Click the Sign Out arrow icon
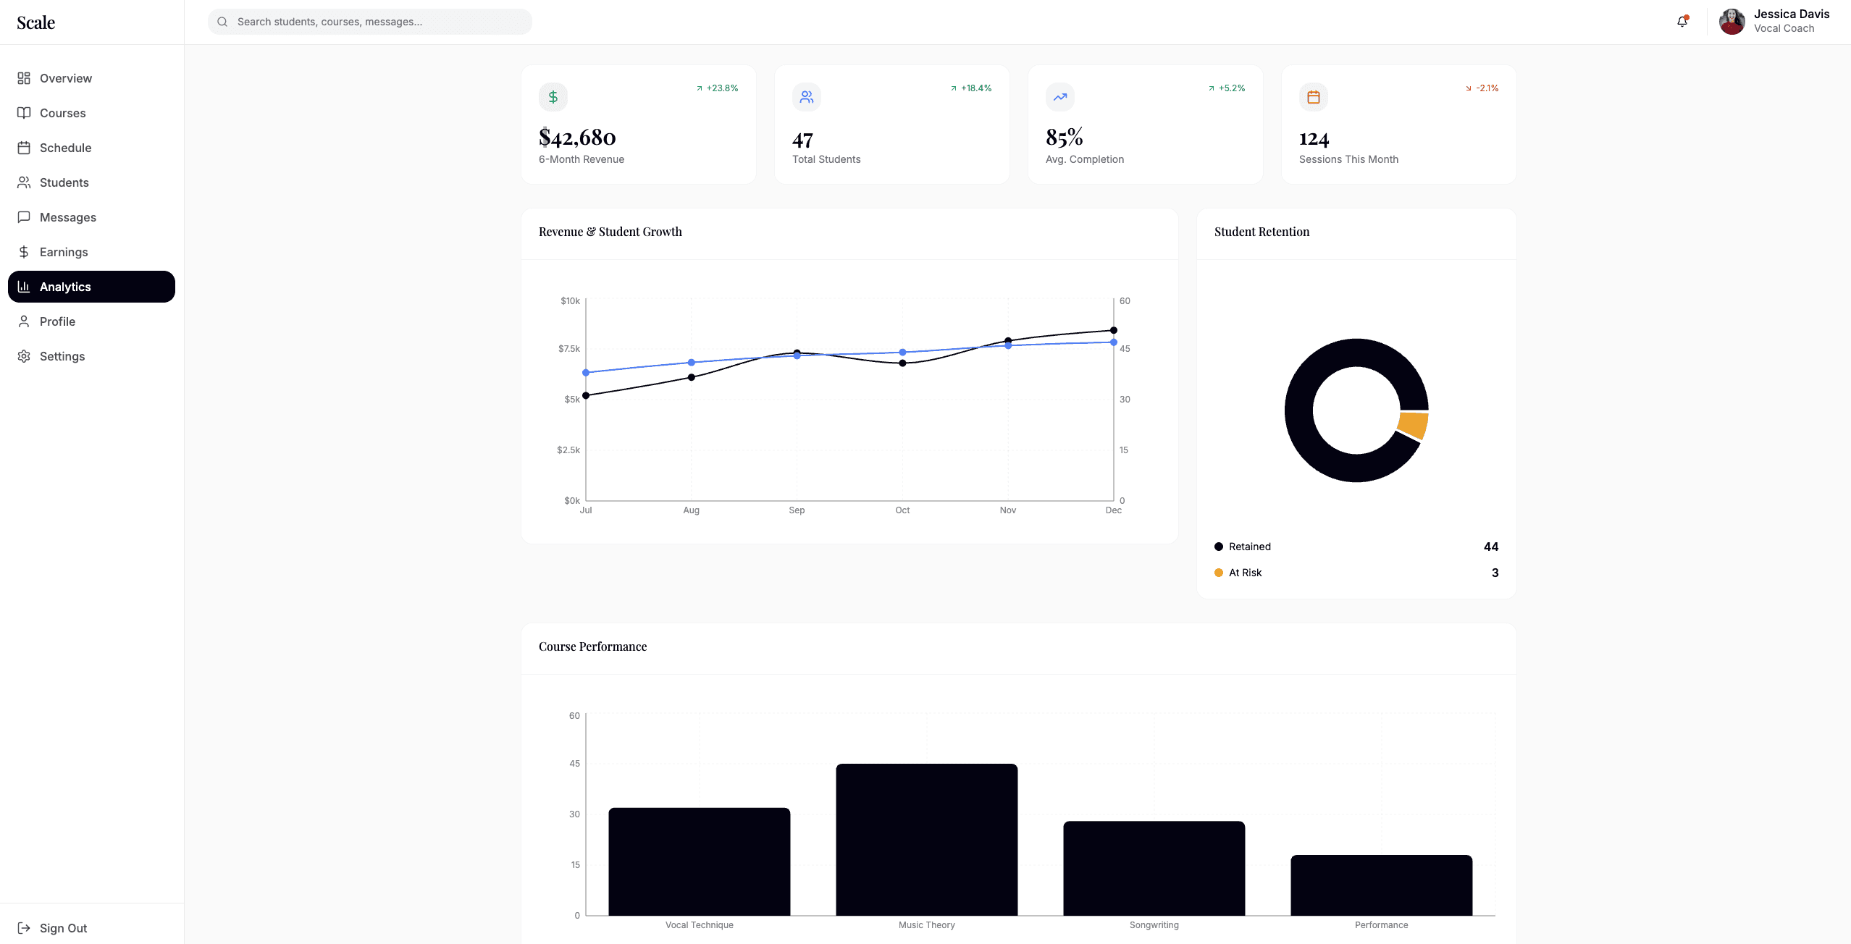Viewport: 1851px width, 944px height. click(24, 927)
